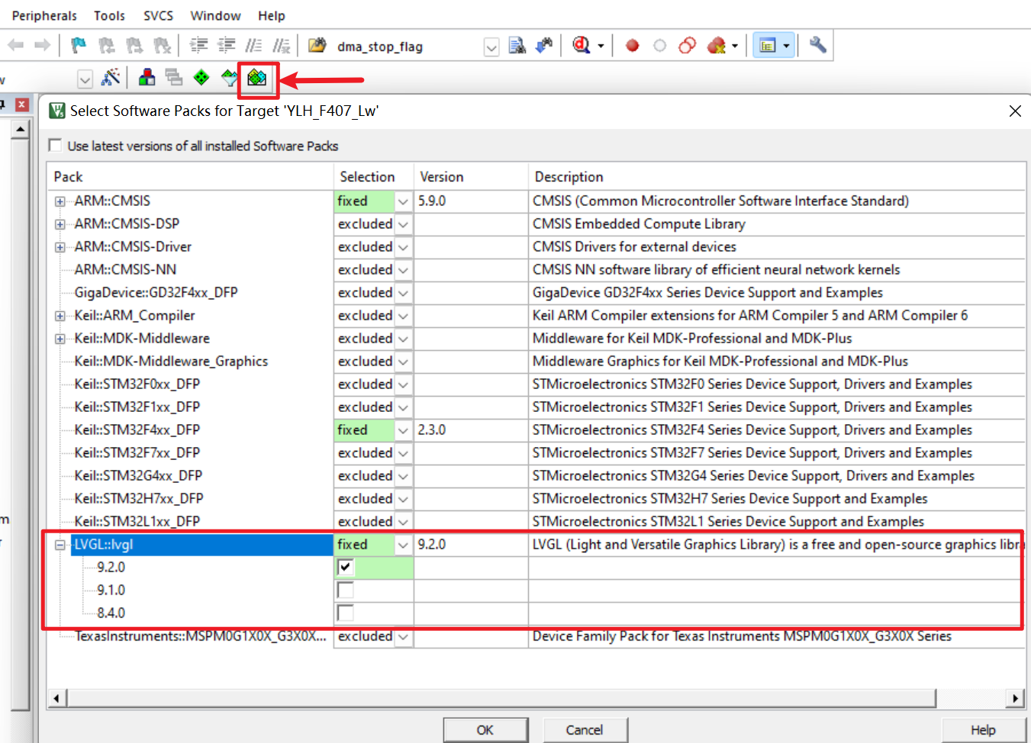Screen dimensions: 1031x743
Task: Open Options for Target magic wand icon
Action: 111,77
